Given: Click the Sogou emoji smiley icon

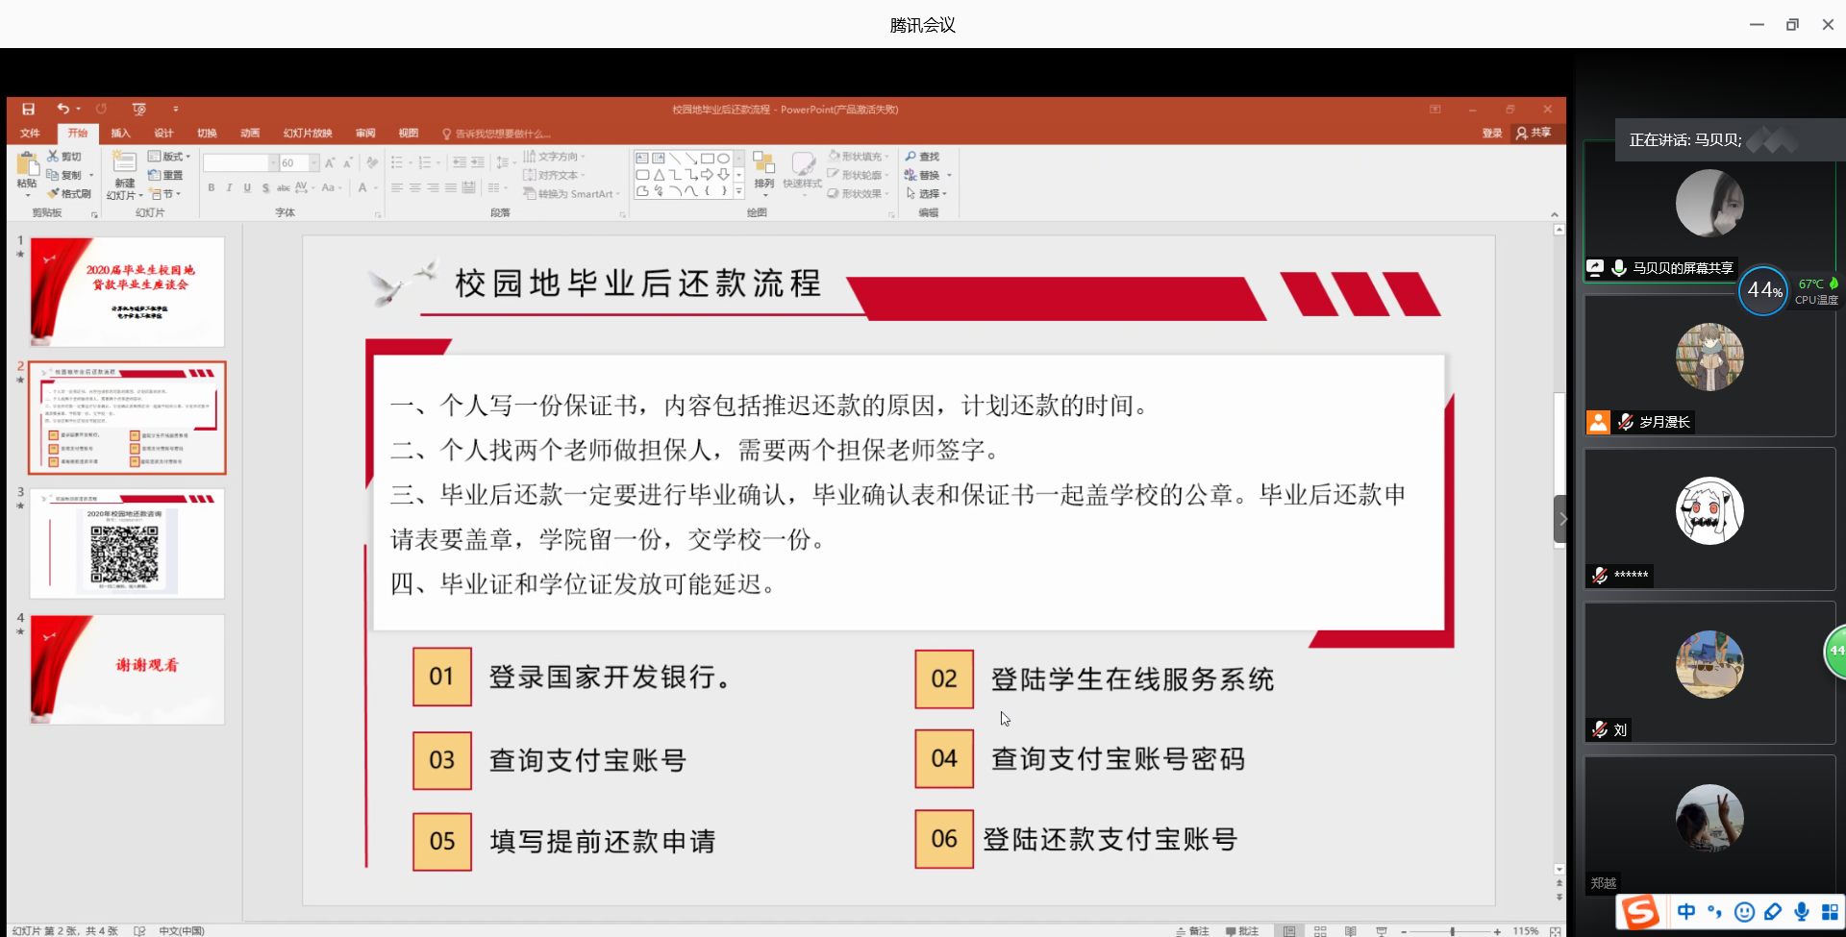Looking at the screenshot, I should point(1744,912).
